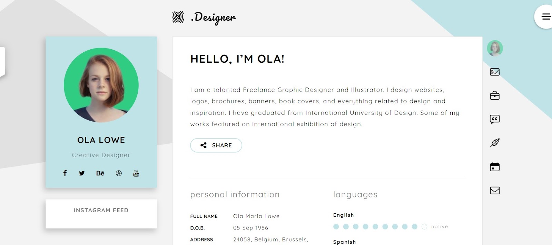
Task: Click the .Designer site title link
Action: 214,17
